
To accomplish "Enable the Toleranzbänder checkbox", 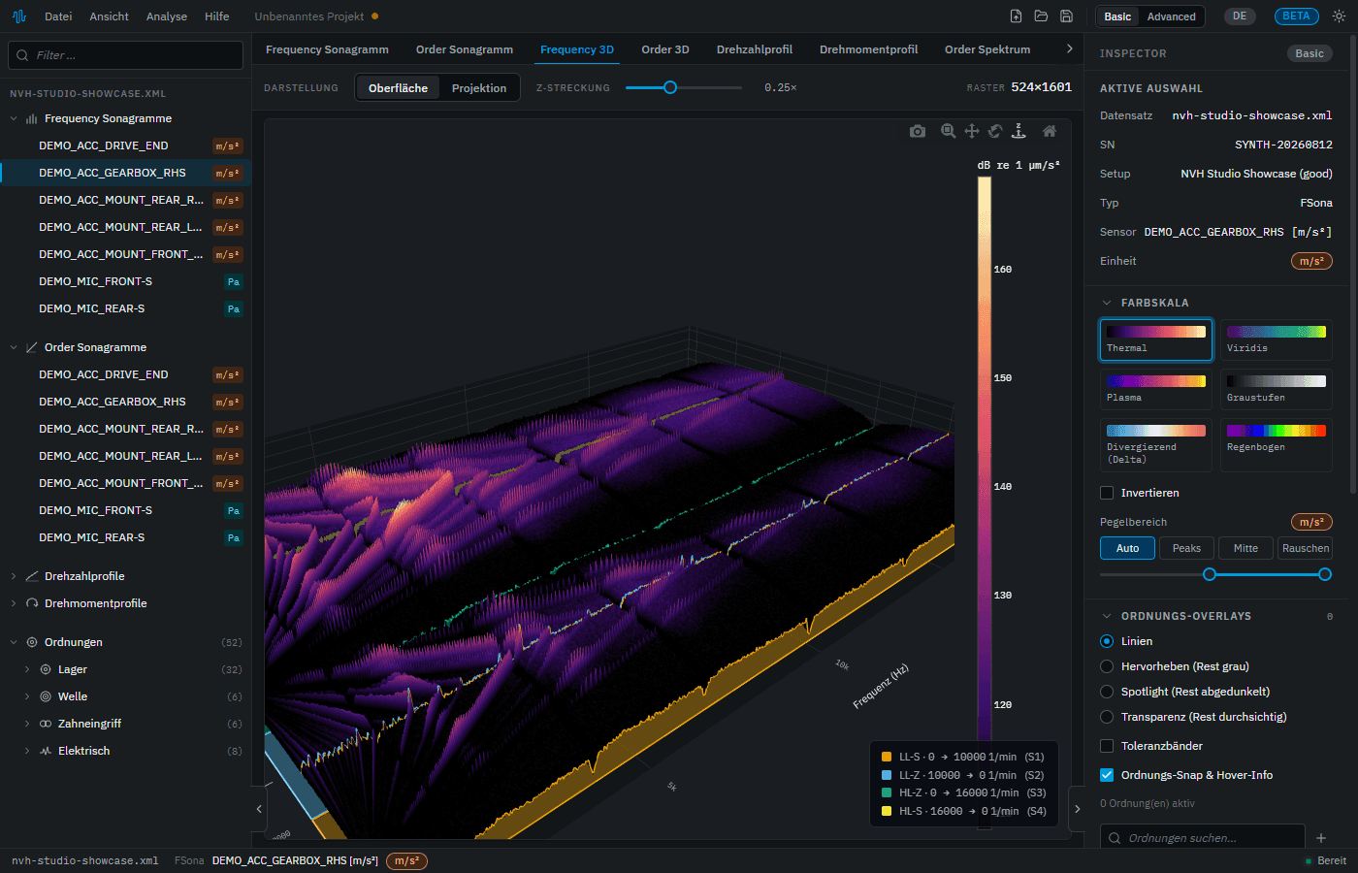I will point(1107,746).
